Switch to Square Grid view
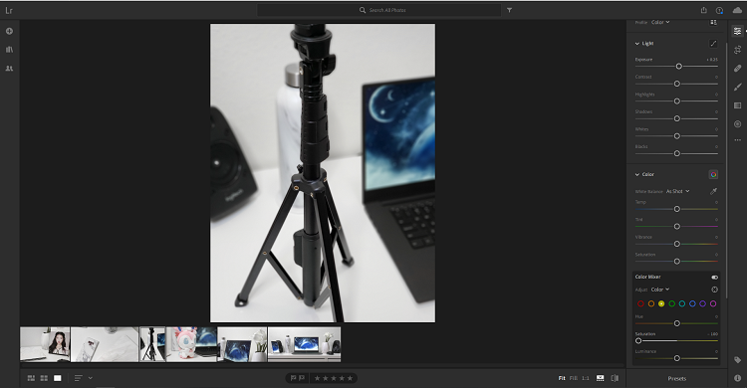This screenshot has width=747, height=388. (x=44, y=378)
